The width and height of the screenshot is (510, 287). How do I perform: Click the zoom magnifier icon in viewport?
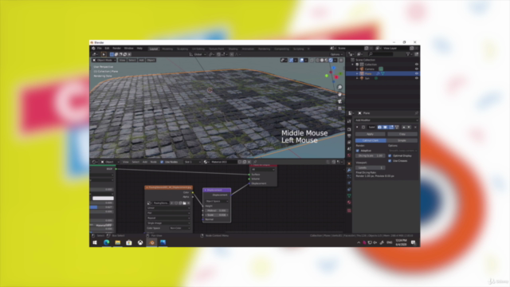point(339,87)
